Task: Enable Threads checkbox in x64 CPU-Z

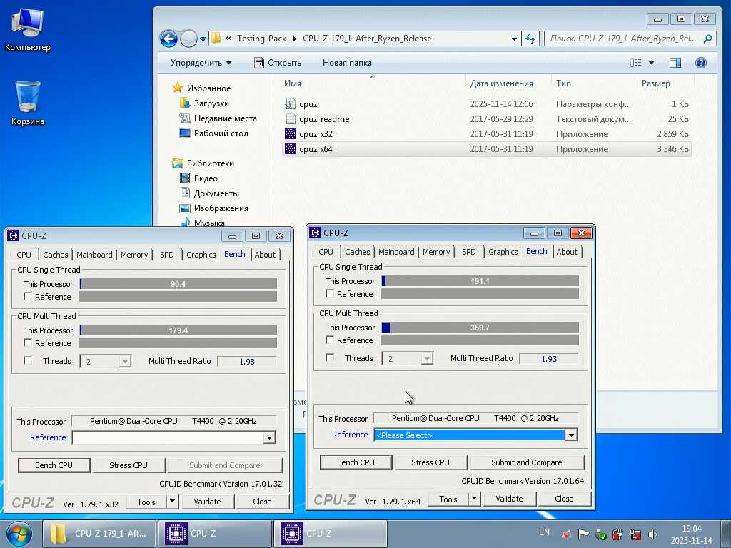Action: click(330, 358)
